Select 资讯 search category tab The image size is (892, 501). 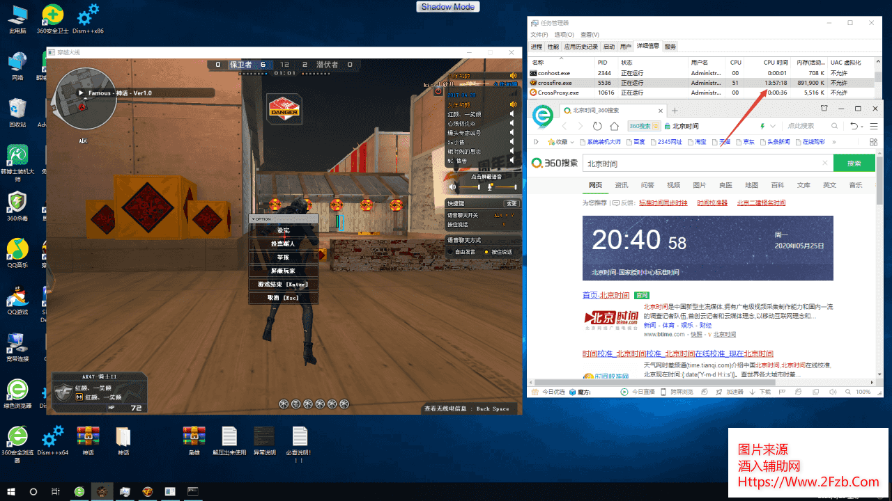click(x=622, y=185)
